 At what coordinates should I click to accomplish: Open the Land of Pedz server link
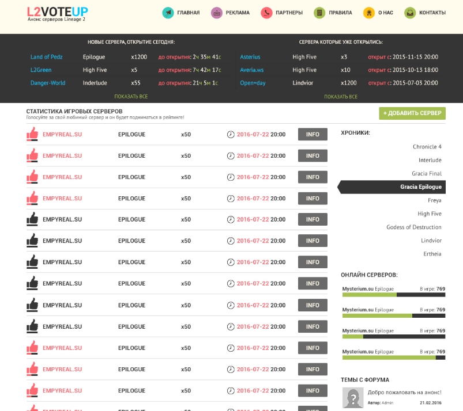pyautogui.click(x=46, y=57)
